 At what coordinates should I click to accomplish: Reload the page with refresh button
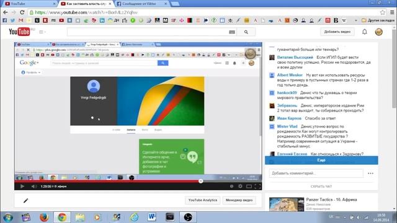(22, 12)
